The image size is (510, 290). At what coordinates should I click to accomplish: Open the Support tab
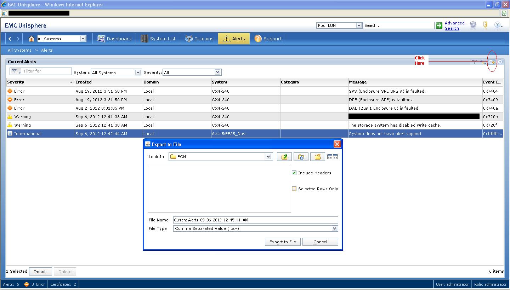[268, 39]
